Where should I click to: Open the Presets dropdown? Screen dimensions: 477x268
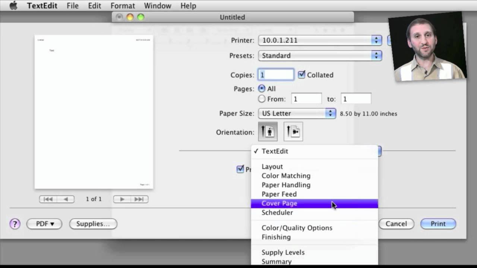point(320,55)
